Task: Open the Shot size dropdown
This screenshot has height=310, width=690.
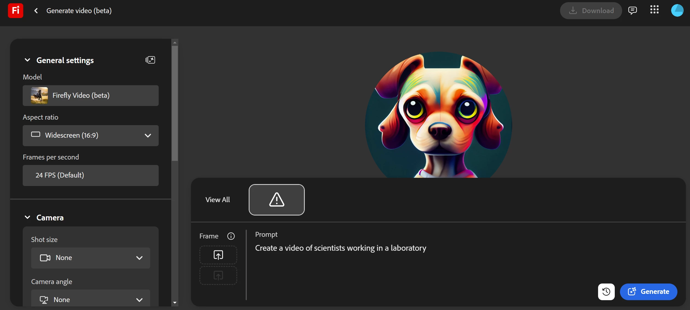Action: pos(91,258)
